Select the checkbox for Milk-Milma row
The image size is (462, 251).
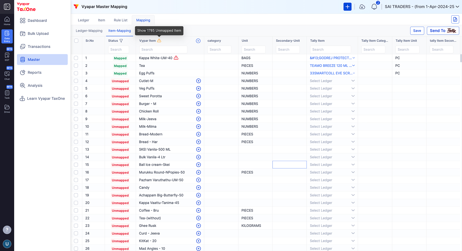(x=76, y=126)
